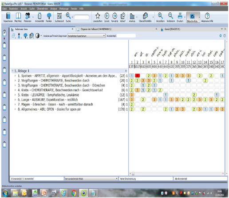Image resolution: width=229 pixels, height=198 pixels.
Task: Open PowerPoint from the taskbar
Action: pos(44,193)
